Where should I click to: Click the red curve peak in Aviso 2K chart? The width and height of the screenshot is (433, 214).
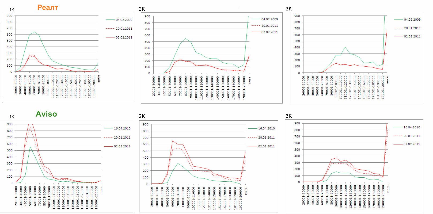click(173, 141)
